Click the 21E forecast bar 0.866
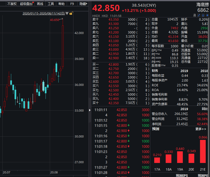Image resolution: width=210 pixels, height=177 pixels. [203, 151]
